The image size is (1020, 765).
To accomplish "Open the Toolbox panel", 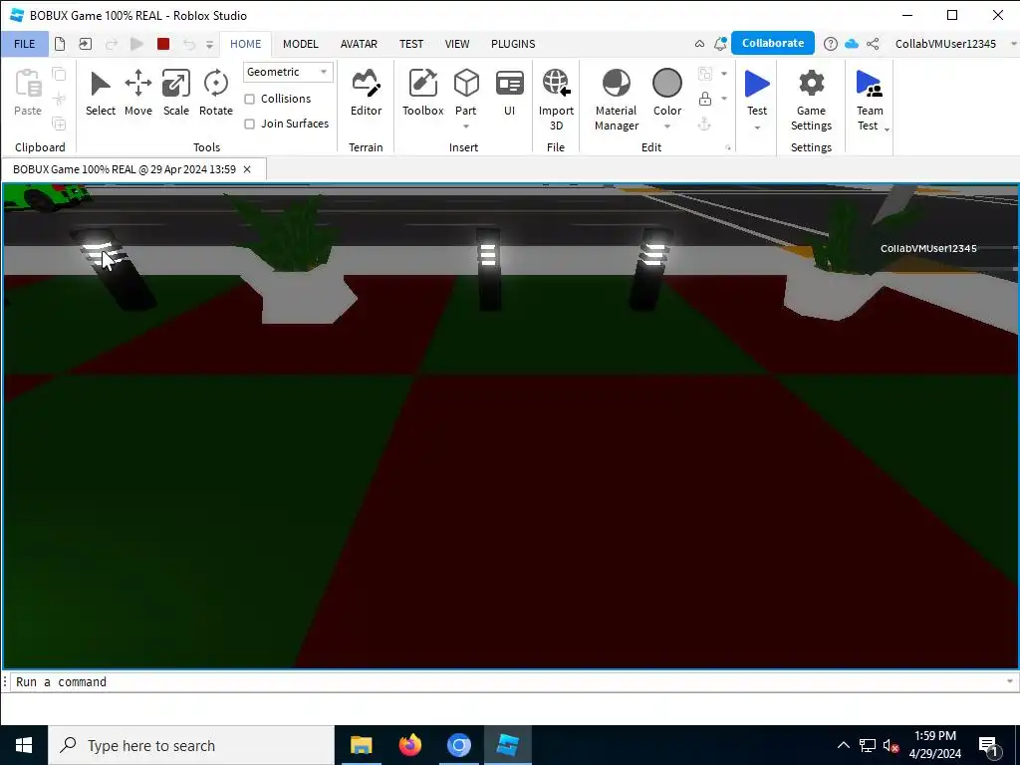I will pyautogui.click(x=422, y=93).
